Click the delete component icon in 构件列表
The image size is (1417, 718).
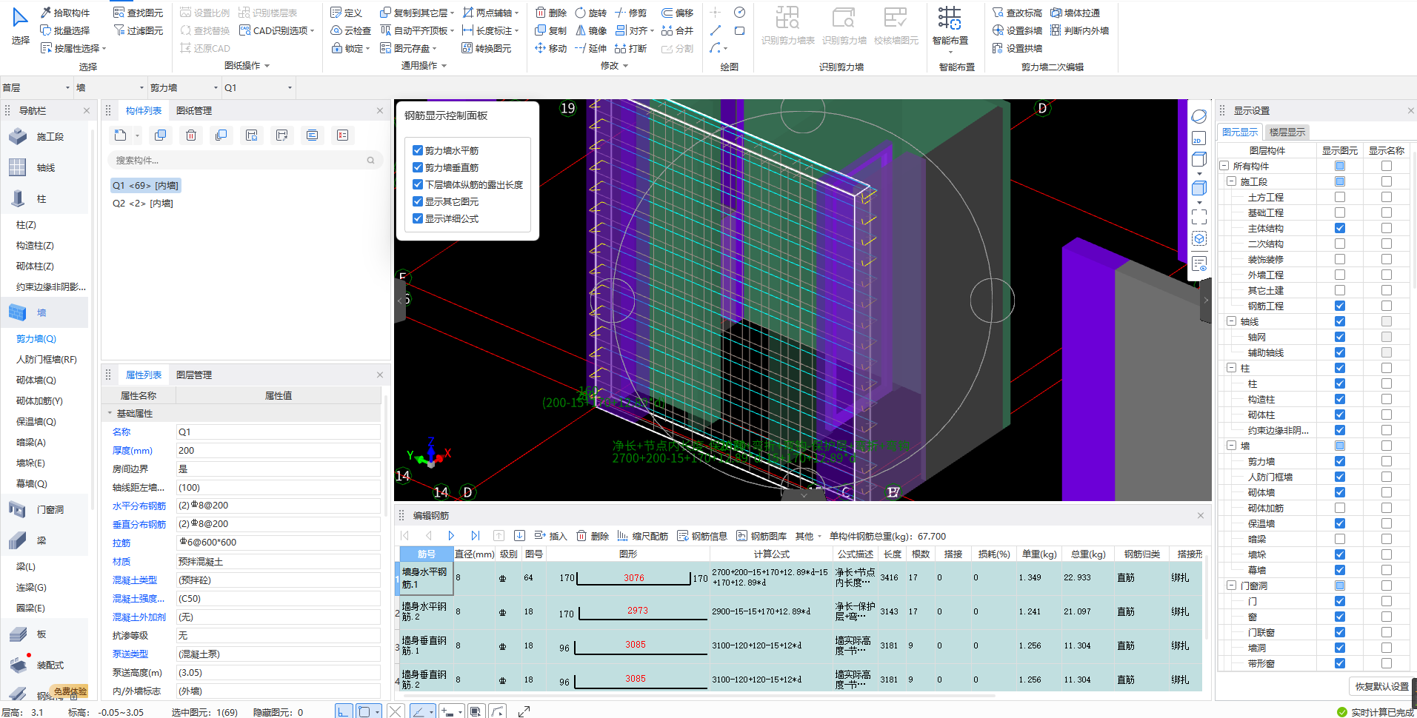(x=191, y=135)
